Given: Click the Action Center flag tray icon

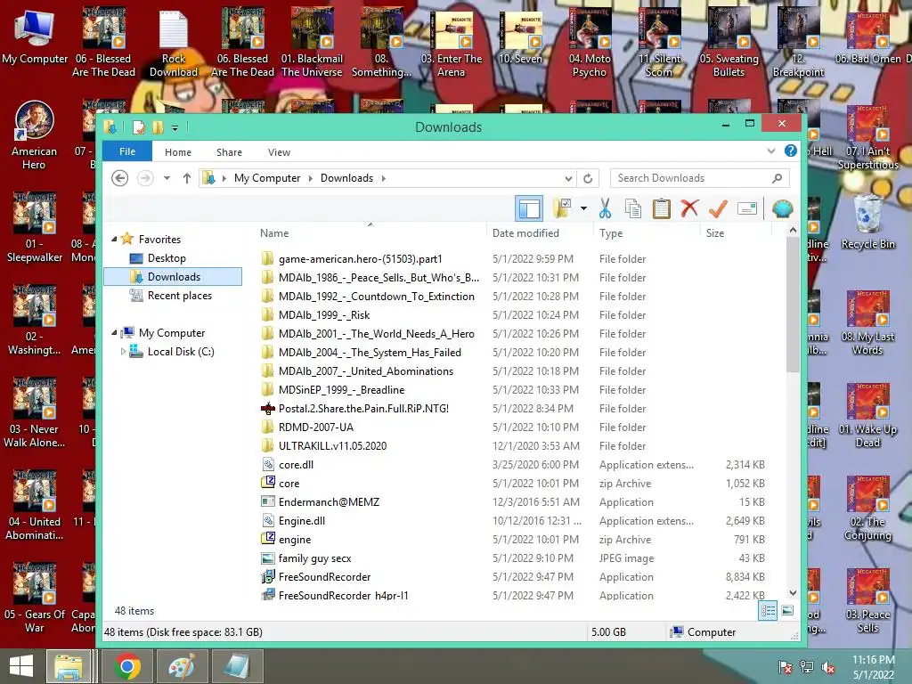Looking at the screenshot, I should 786,667.
